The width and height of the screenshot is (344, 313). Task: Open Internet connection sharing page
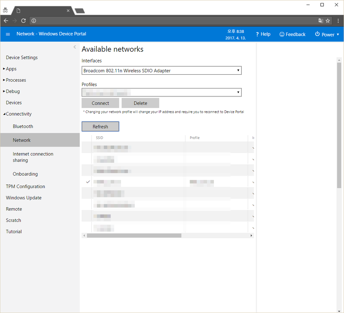click(33, 157)
